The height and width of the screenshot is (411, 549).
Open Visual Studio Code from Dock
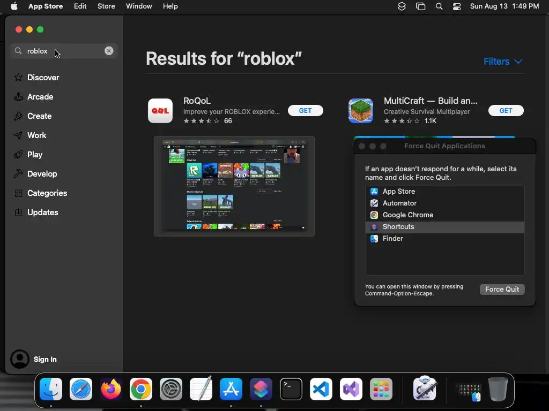click(x=321, y=389)
